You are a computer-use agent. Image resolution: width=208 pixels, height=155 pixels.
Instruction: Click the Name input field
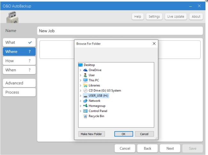[x=120, y=31]
